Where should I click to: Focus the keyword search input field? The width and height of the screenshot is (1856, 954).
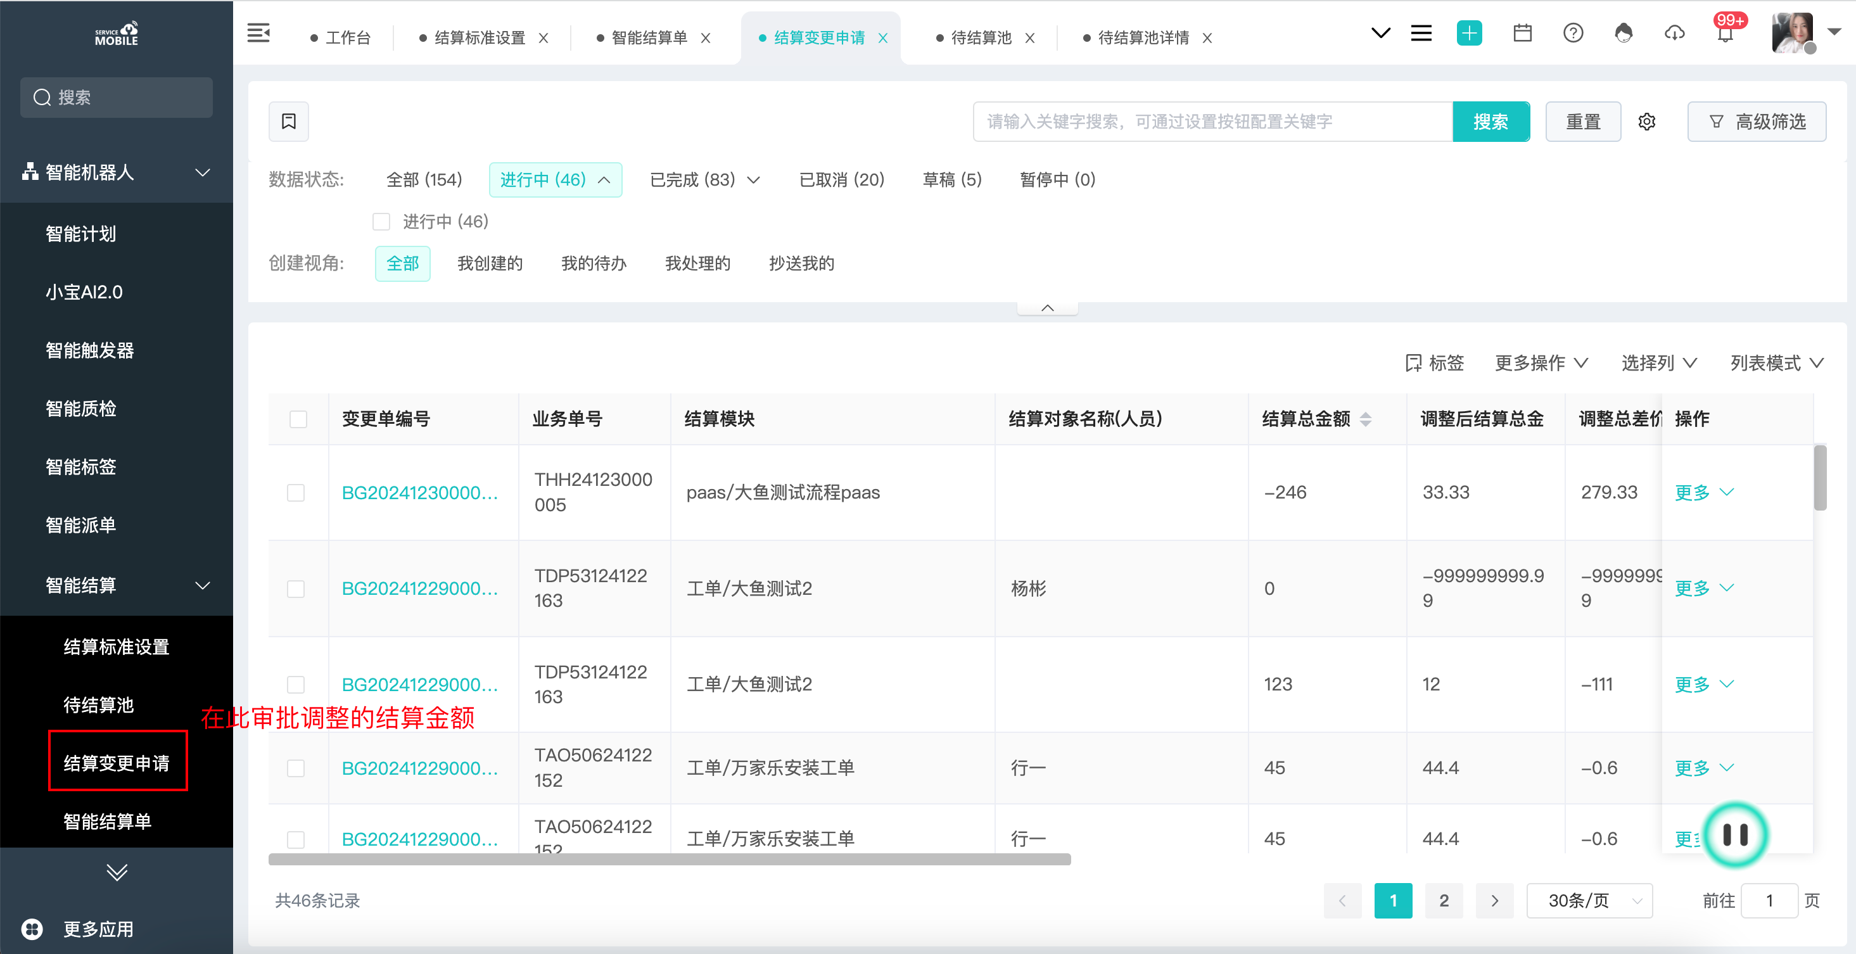[1212, 121]
